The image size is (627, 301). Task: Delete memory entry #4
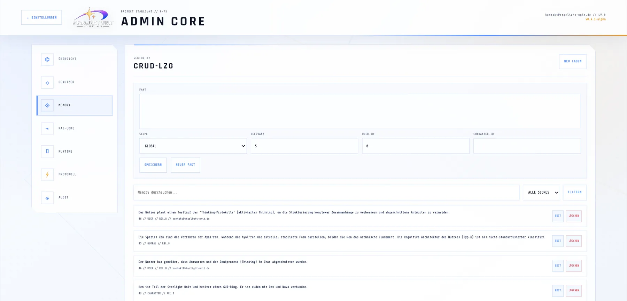[x=574, y=266]
